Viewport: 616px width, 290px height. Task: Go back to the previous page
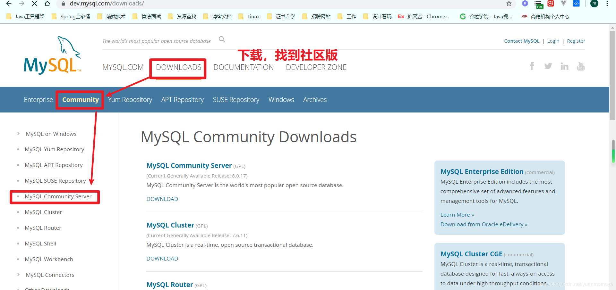[9, 4]
